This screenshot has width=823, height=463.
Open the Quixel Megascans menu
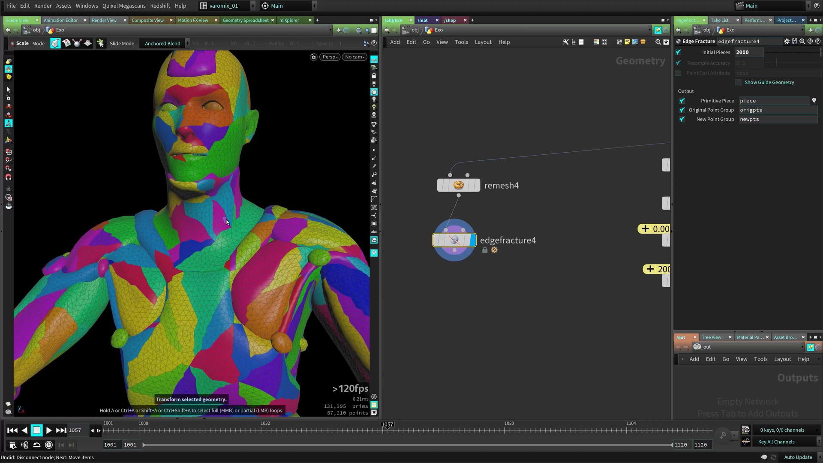(x=123, y=6)
